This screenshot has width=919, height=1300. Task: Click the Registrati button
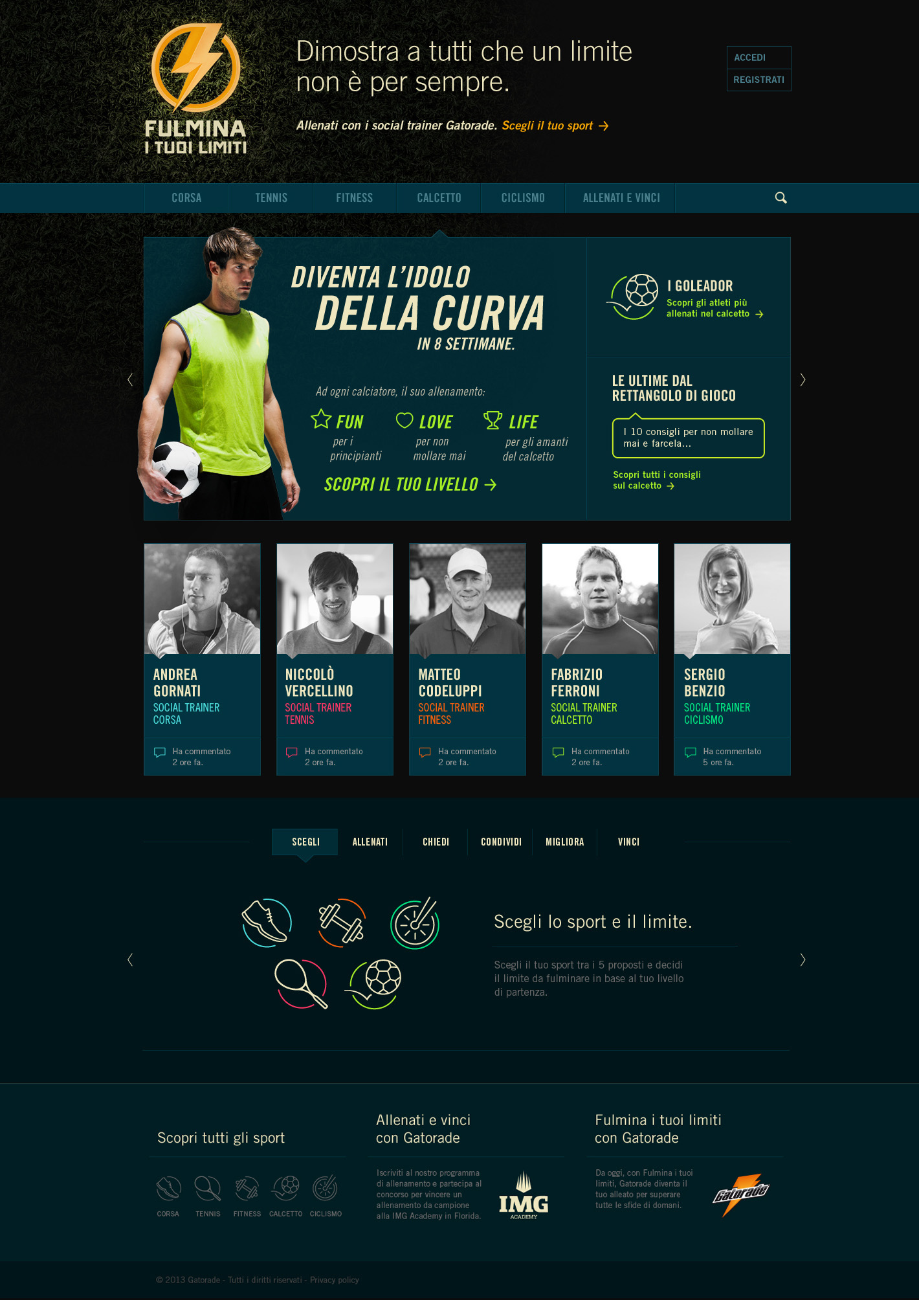point(759,80)
